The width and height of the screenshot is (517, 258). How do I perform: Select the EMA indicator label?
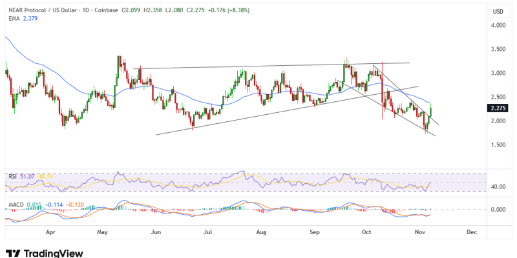click(x=12, y=17)
